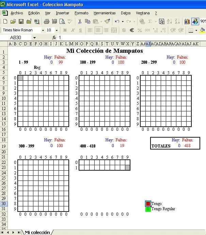Image resolution: width=206 pixels, height=235 pixels.
Task: Open the Formato menu
Action: coord(81,13)
